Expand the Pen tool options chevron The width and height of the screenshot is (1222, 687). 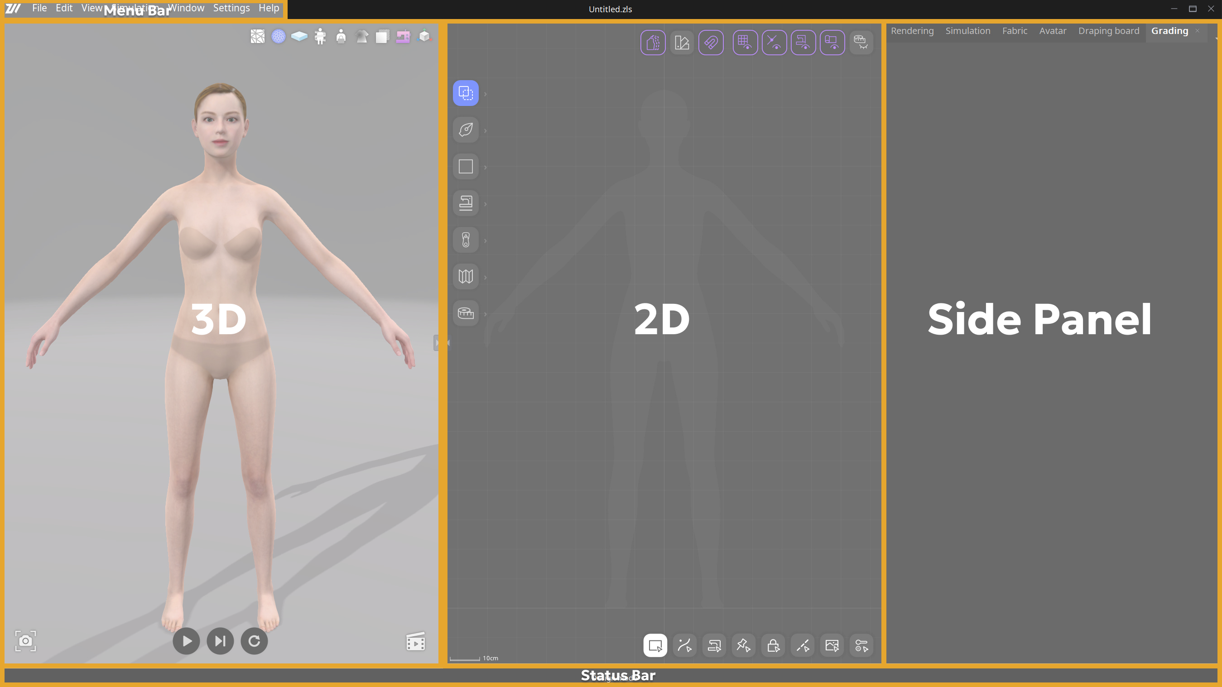[x=485, y=130]
